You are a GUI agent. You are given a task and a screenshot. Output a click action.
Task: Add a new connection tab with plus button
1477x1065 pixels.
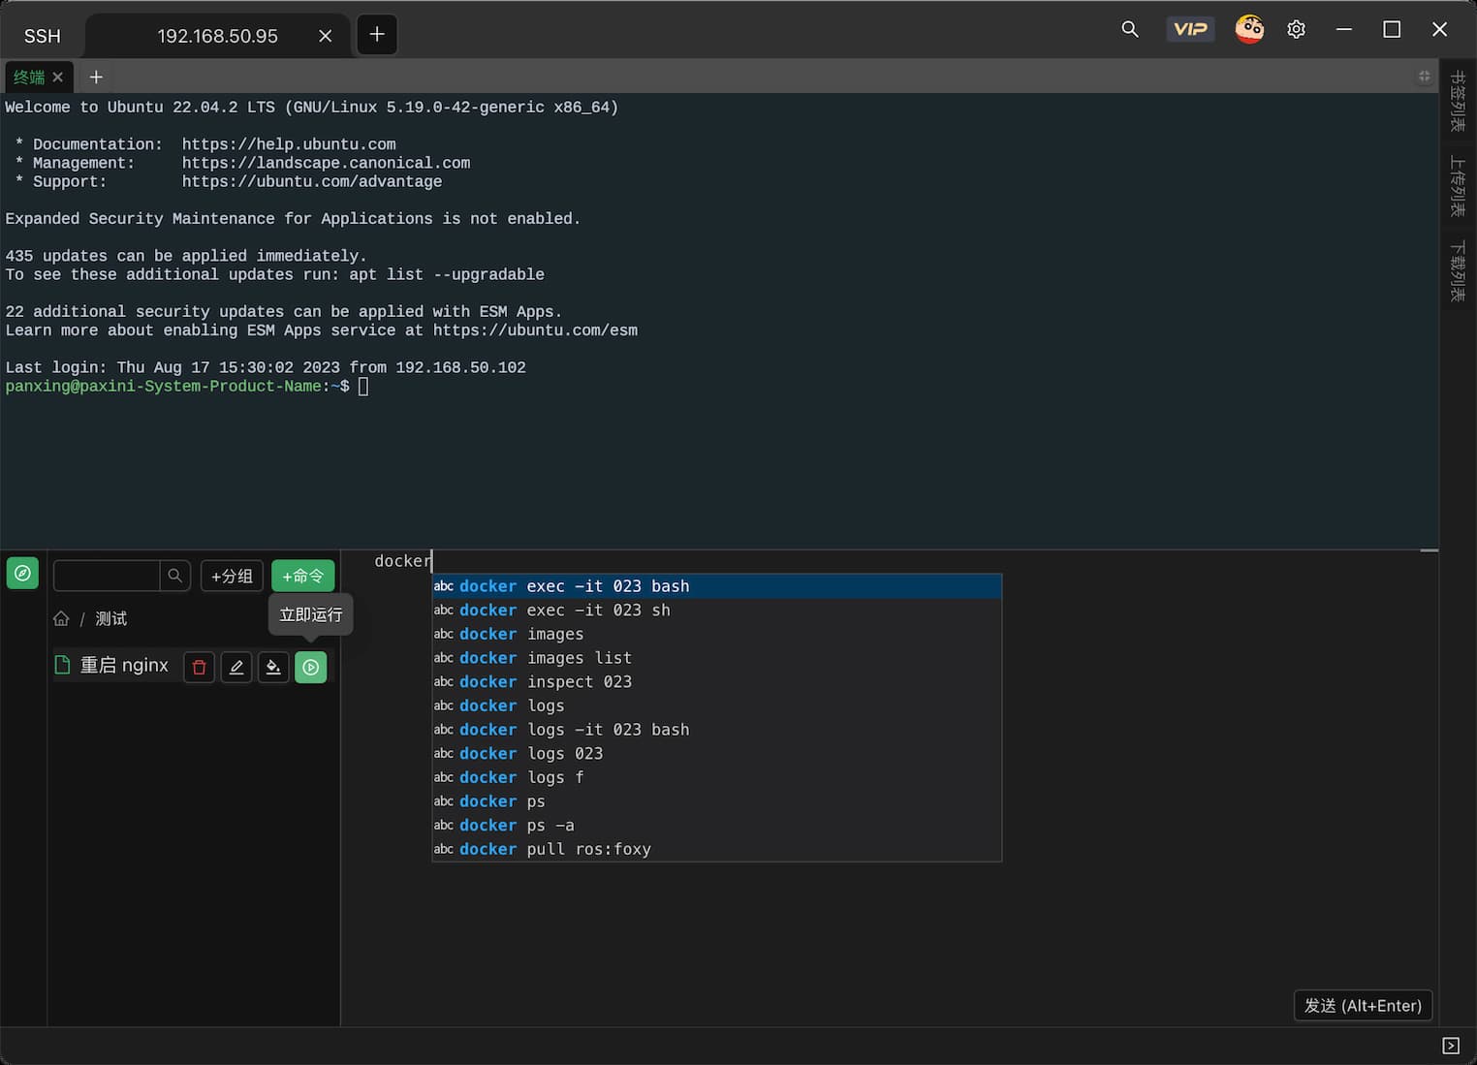[377, 35]
